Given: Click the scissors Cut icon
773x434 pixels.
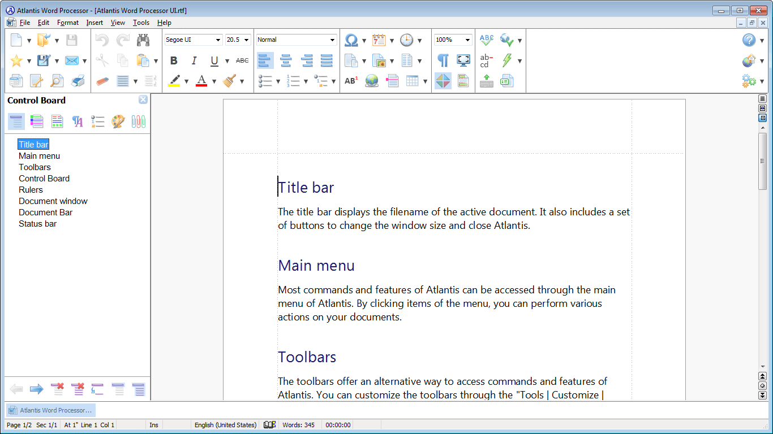Looking at the screenshot, I should pos(102,60).
